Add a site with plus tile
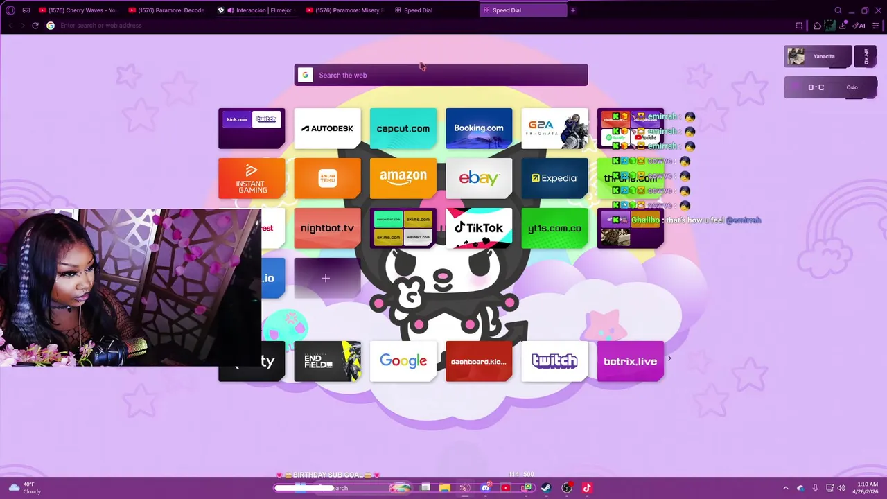 [x=327, y=278]
